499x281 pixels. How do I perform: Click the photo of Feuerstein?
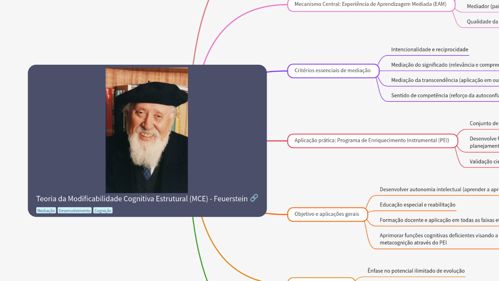coord(147,130)
